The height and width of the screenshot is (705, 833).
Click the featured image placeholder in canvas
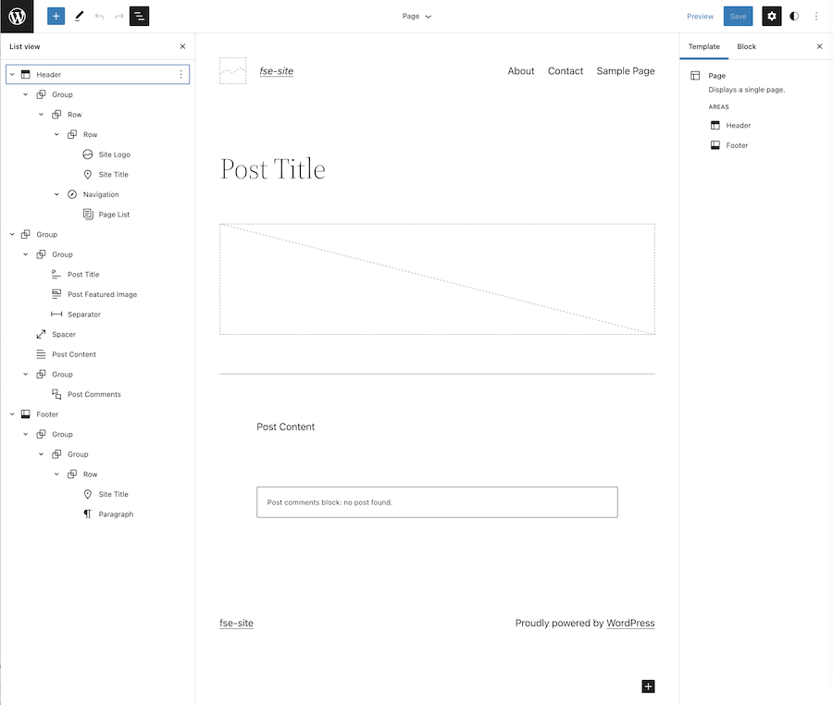pyautogui.click(x=437, y=279)
